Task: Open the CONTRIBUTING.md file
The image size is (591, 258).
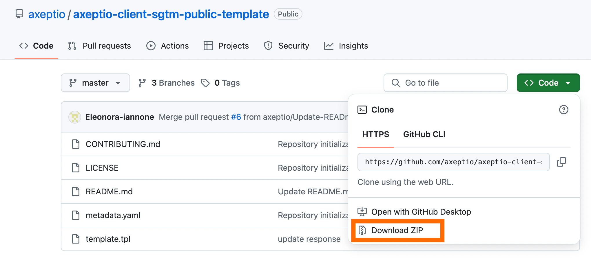Action: [x=123, y=144]
